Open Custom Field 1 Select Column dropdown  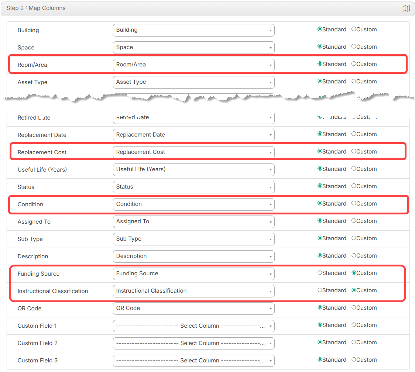[x=193, y=326]
